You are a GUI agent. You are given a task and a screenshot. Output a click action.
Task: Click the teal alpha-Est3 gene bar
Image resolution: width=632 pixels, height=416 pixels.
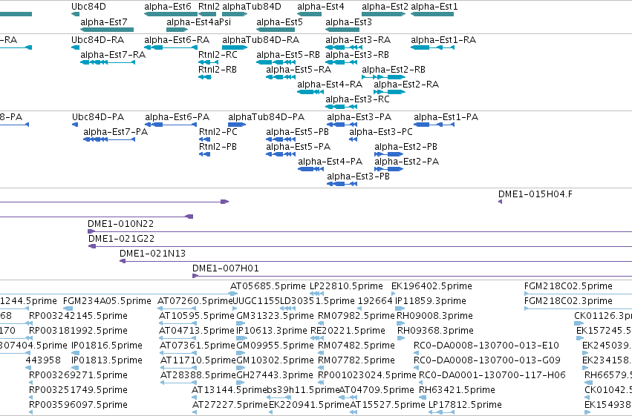342,30
